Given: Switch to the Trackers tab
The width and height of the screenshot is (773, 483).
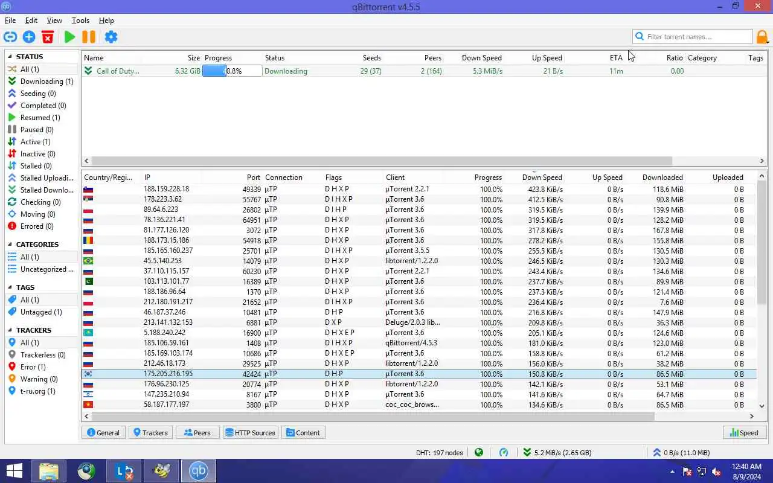Looking at the screenshot, I should [150, 432].
